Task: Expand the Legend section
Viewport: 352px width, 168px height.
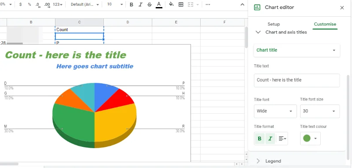Action: 258,161
